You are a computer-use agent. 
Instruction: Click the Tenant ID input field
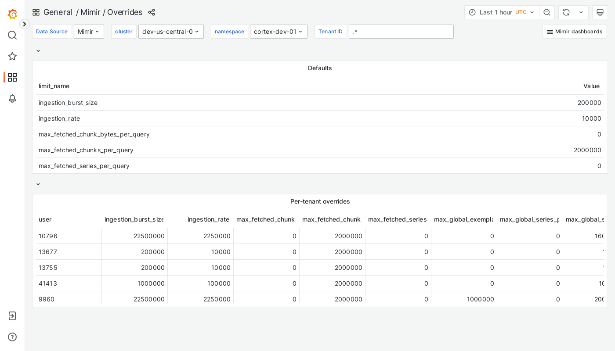[x=401, y=32]
